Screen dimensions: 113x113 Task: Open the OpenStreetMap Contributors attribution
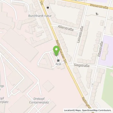click(97, 110)
